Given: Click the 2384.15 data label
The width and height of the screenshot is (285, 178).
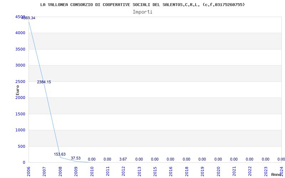Looking at the screenshot, I should point(44,82).
